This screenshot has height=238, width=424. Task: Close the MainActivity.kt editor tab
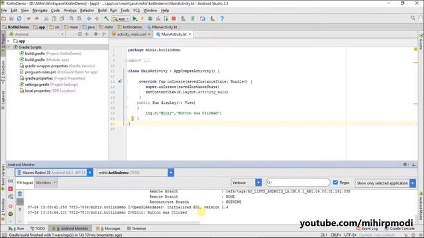tap(190, 34)
